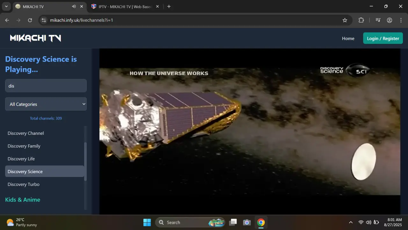Switch to Discovery Turbo channel
Viewport: 408px width, 230px height.
click(45, 184)
